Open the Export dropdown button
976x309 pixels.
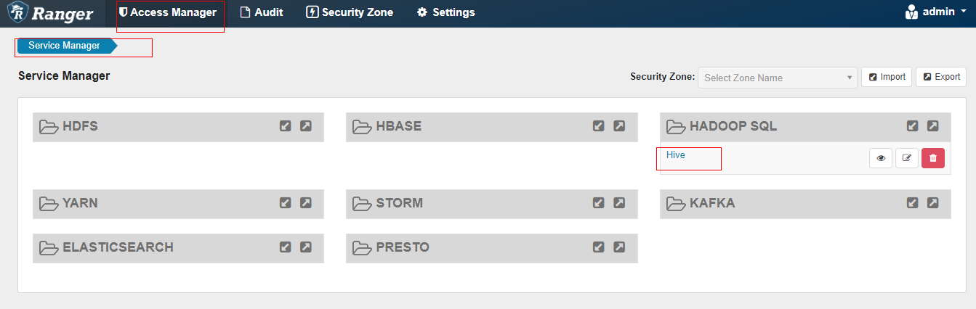pos(941,77)
